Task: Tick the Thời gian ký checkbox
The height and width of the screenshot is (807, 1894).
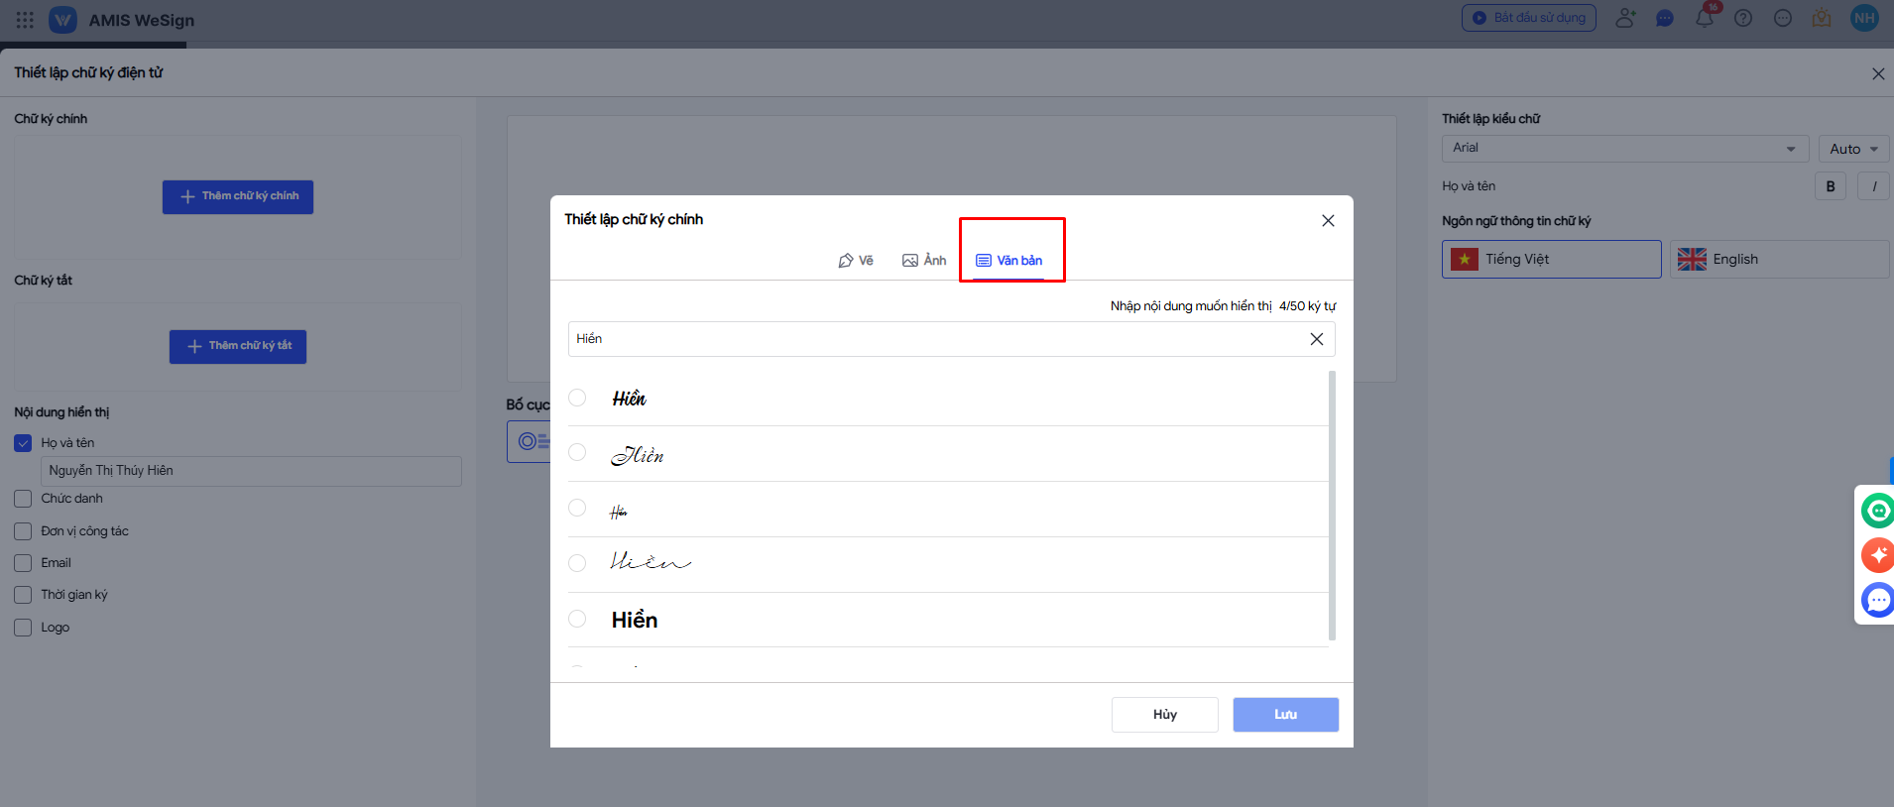Action: (x=23, y=595)
